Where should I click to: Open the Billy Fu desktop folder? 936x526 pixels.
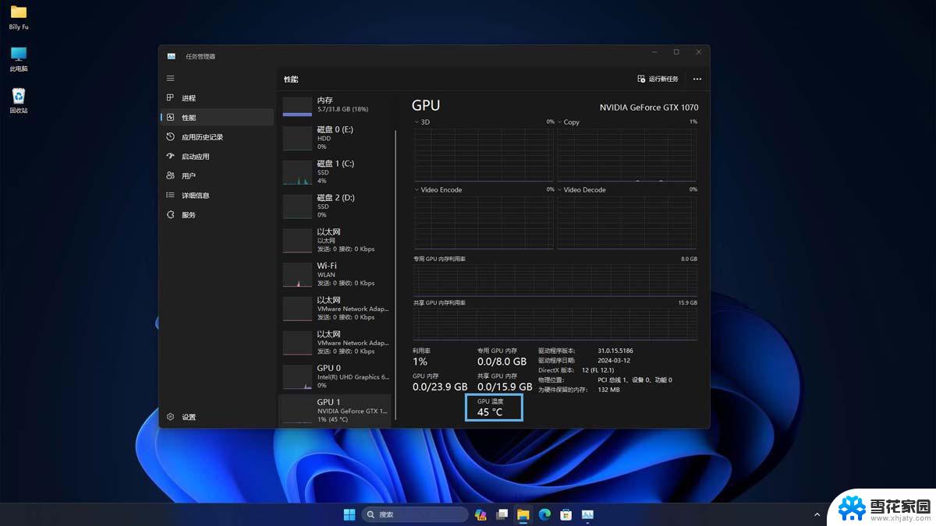pos(19,17)
